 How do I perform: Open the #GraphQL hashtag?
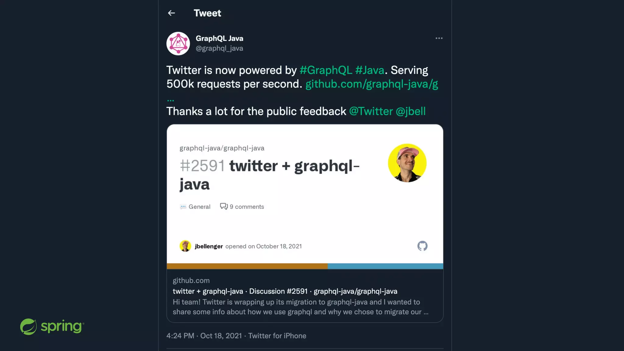click(x=326, y=70)
